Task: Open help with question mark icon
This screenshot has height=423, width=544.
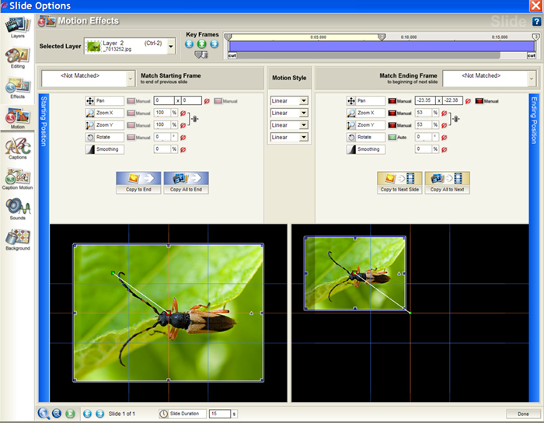Action: (x=536, y=22)
